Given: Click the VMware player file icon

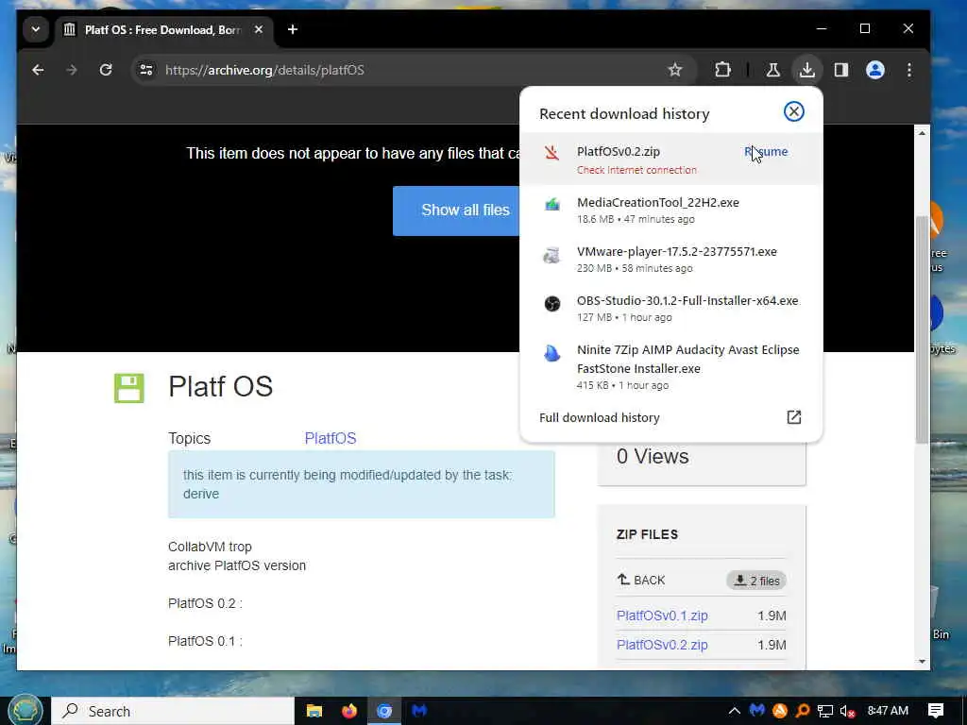Looking at the screenshot, I should 551,255.
